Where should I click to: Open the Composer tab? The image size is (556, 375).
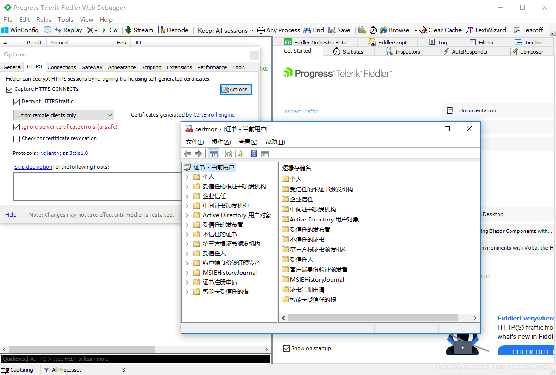(x=527, y=52)
